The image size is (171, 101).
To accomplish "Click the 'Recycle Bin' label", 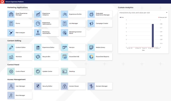I will pyautogui.click(x=46, y=57).
